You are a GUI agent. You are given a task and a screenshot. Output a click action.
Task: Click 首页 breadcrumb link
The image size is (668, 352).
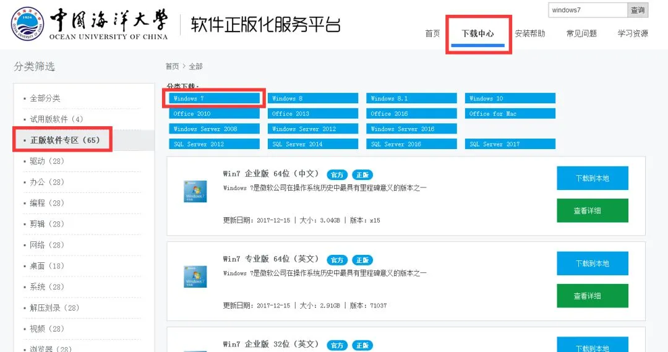(x=172, y=66)
